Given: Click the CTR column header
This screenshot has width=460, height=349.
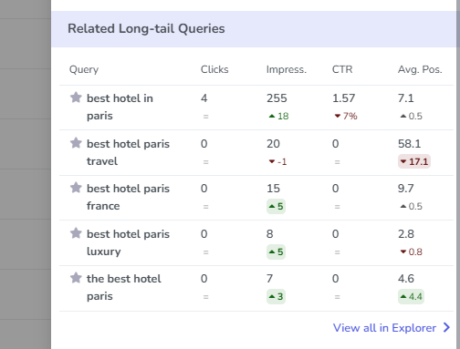Looking at the screenshot, I should tap(342, 69).
